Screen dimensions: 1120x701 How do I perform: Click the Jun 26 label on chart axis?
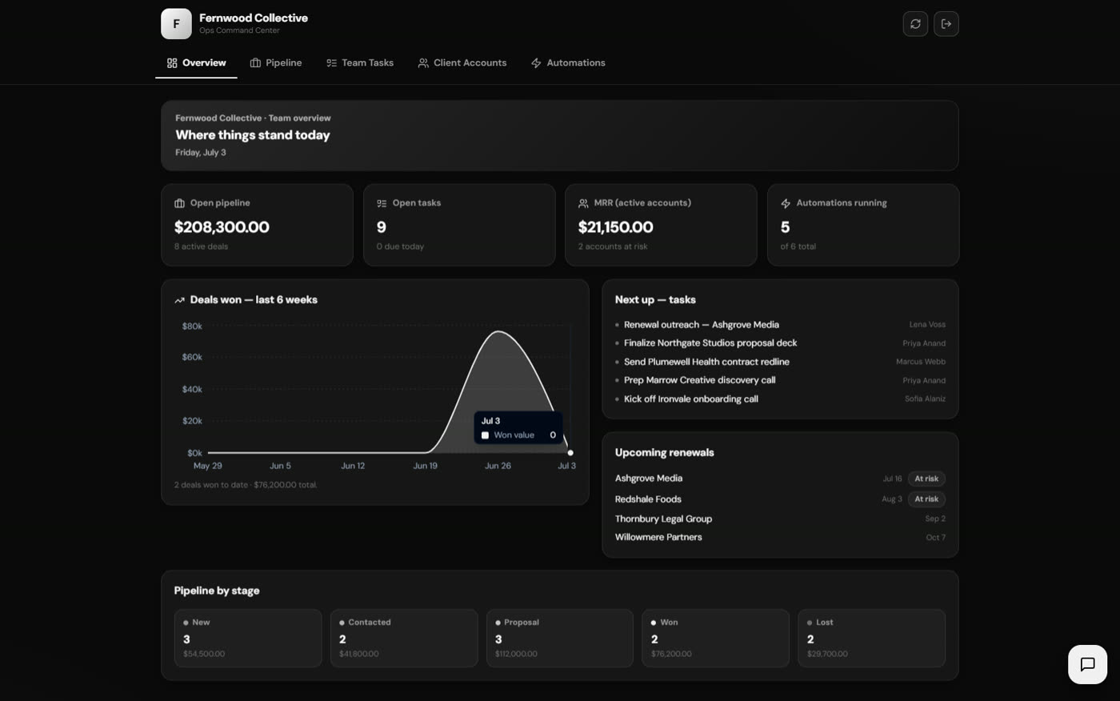click(498, 466)
